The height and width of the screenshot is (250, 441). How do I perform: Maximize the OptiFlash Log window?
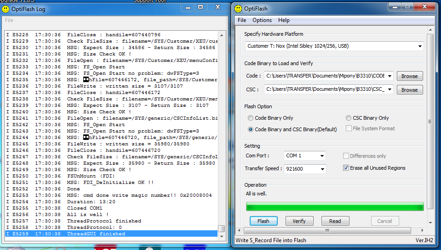click(x=200, y=7)
